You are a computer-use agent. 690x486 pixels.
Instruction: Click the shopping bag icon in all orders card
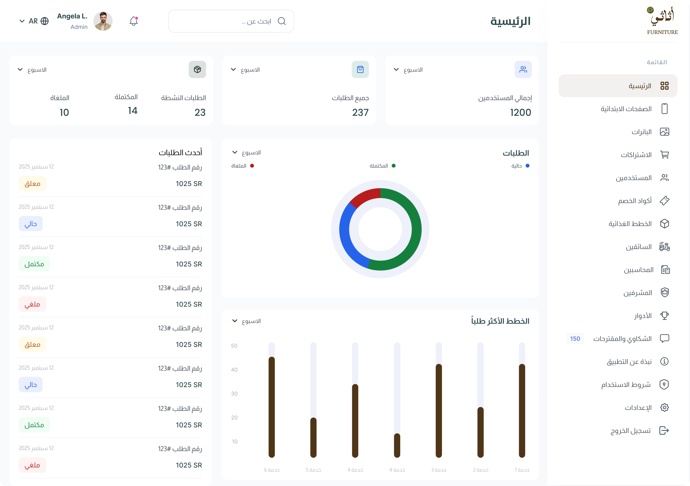tap(360, 70)
